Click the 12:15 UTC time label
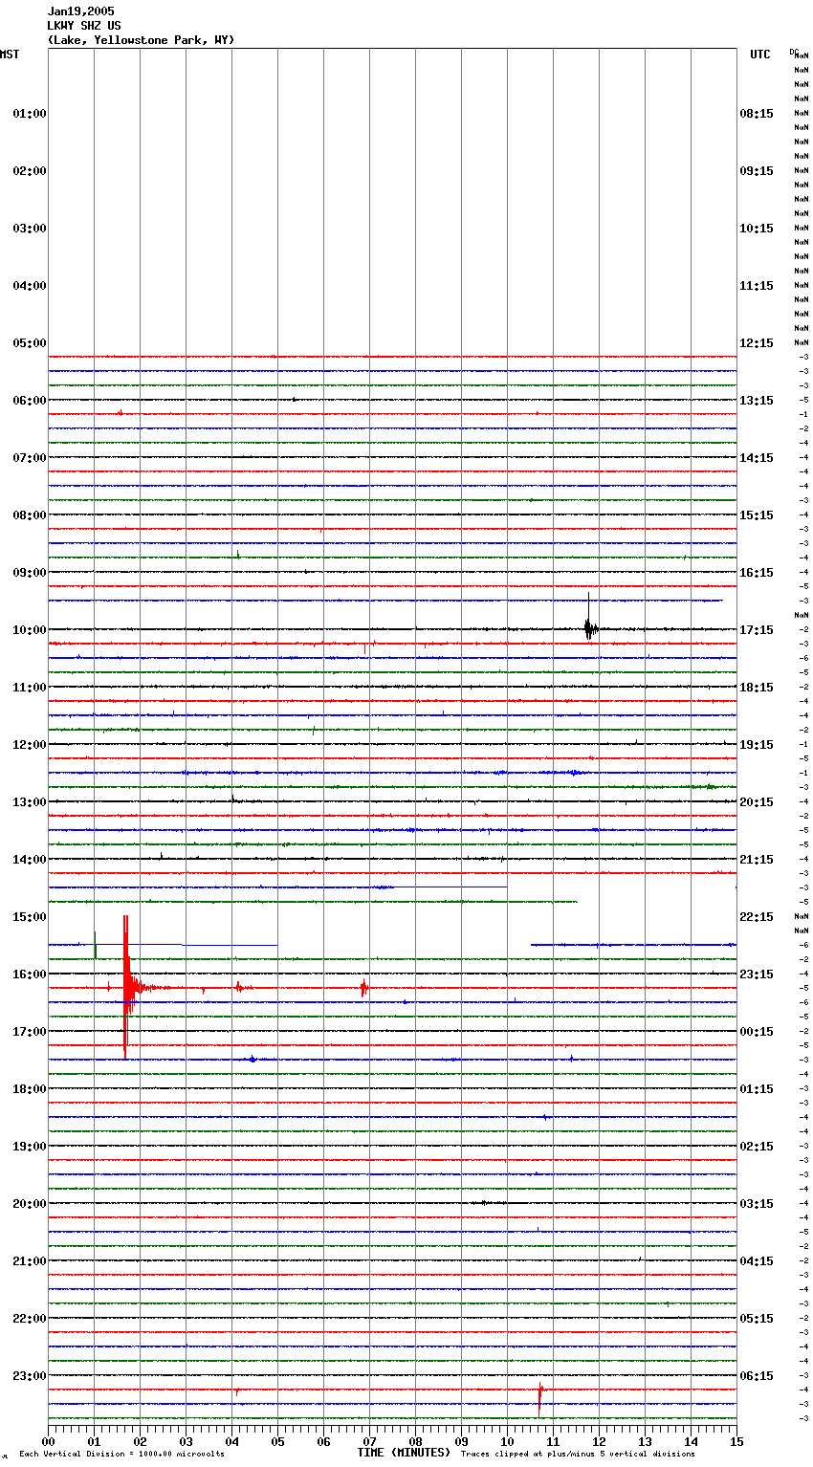This screenshot has height=1467, width=813. pos(757,343)
